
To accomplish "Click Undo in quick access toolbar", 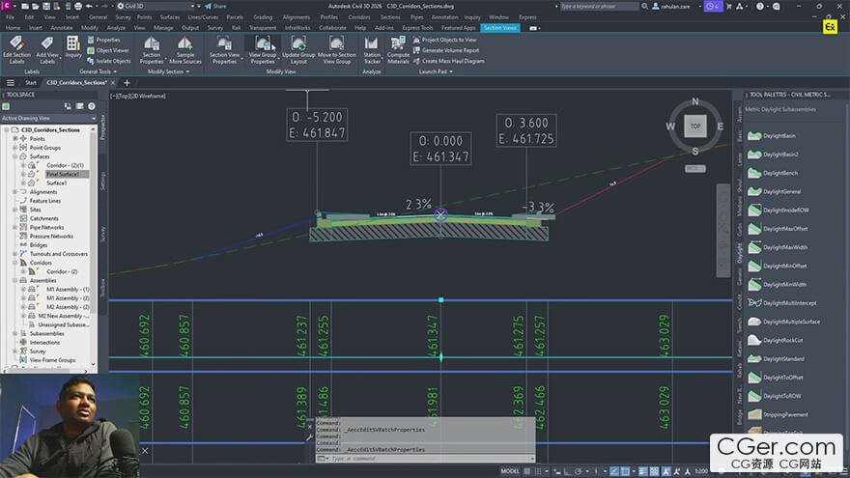I will click(89, 6).
